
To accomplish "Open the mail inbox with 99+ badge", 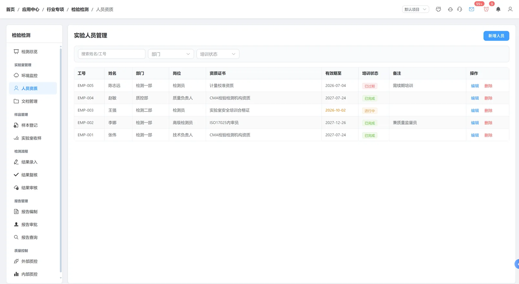I will pyautogui.click(x=472, y=9).
